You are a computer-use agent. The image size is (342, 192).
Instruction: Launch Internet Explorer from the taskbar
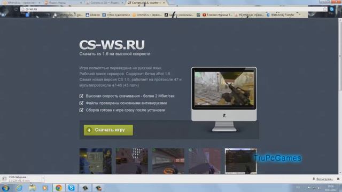click(x=19, y=188)
